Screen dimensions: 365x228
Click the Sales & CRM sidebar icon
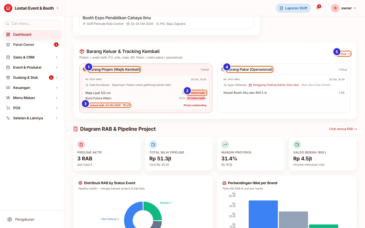tap(8, 57)
